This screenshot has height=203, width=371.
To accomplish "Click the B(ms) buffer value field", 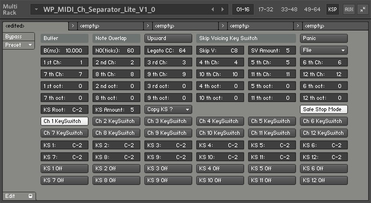I will [64, 50].
